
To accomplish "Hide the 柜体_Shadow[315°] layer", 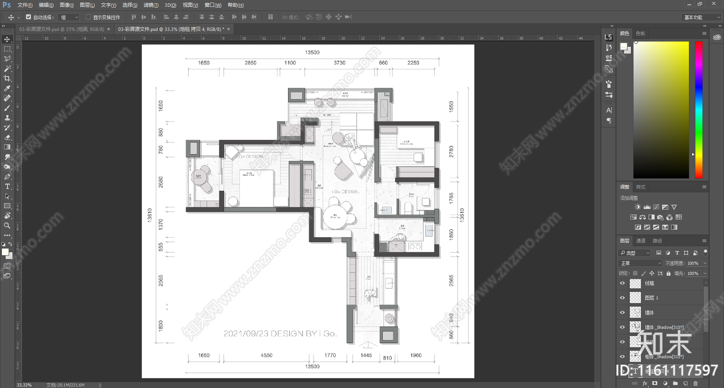I will point(623,357).
